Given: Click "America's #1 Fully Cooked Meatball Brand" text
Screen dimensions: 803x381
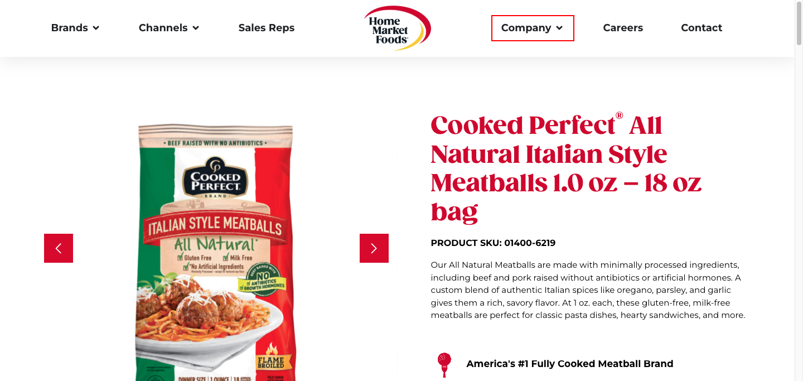Looking at the screenshot, I should pyautogui.click(x=570, y=364).
